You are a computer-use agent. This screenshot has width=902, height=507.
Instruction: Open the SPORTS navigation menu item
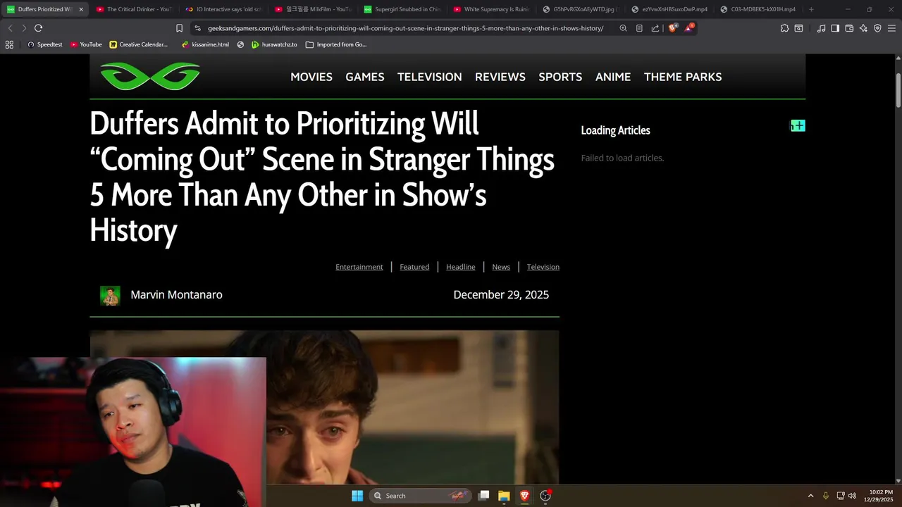point(560,77)
